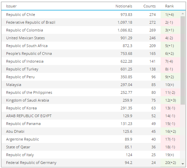Select Republic of Colombia issuer
This screenshot has width=187, height=168.
(24, 30)
